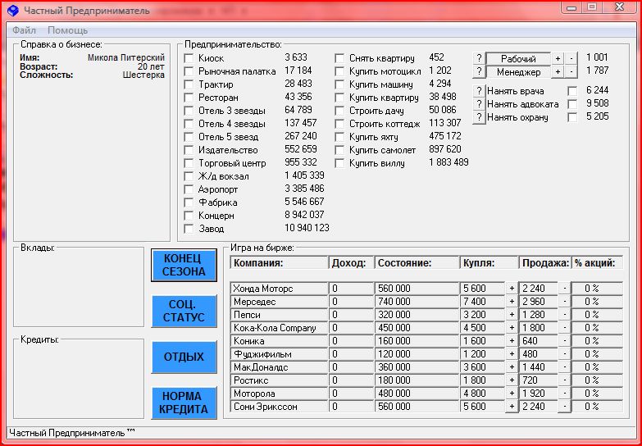Check the Киоск business checkbox
Image resolution: width=642 pixels, height=446 pixels.
(189, 58)
